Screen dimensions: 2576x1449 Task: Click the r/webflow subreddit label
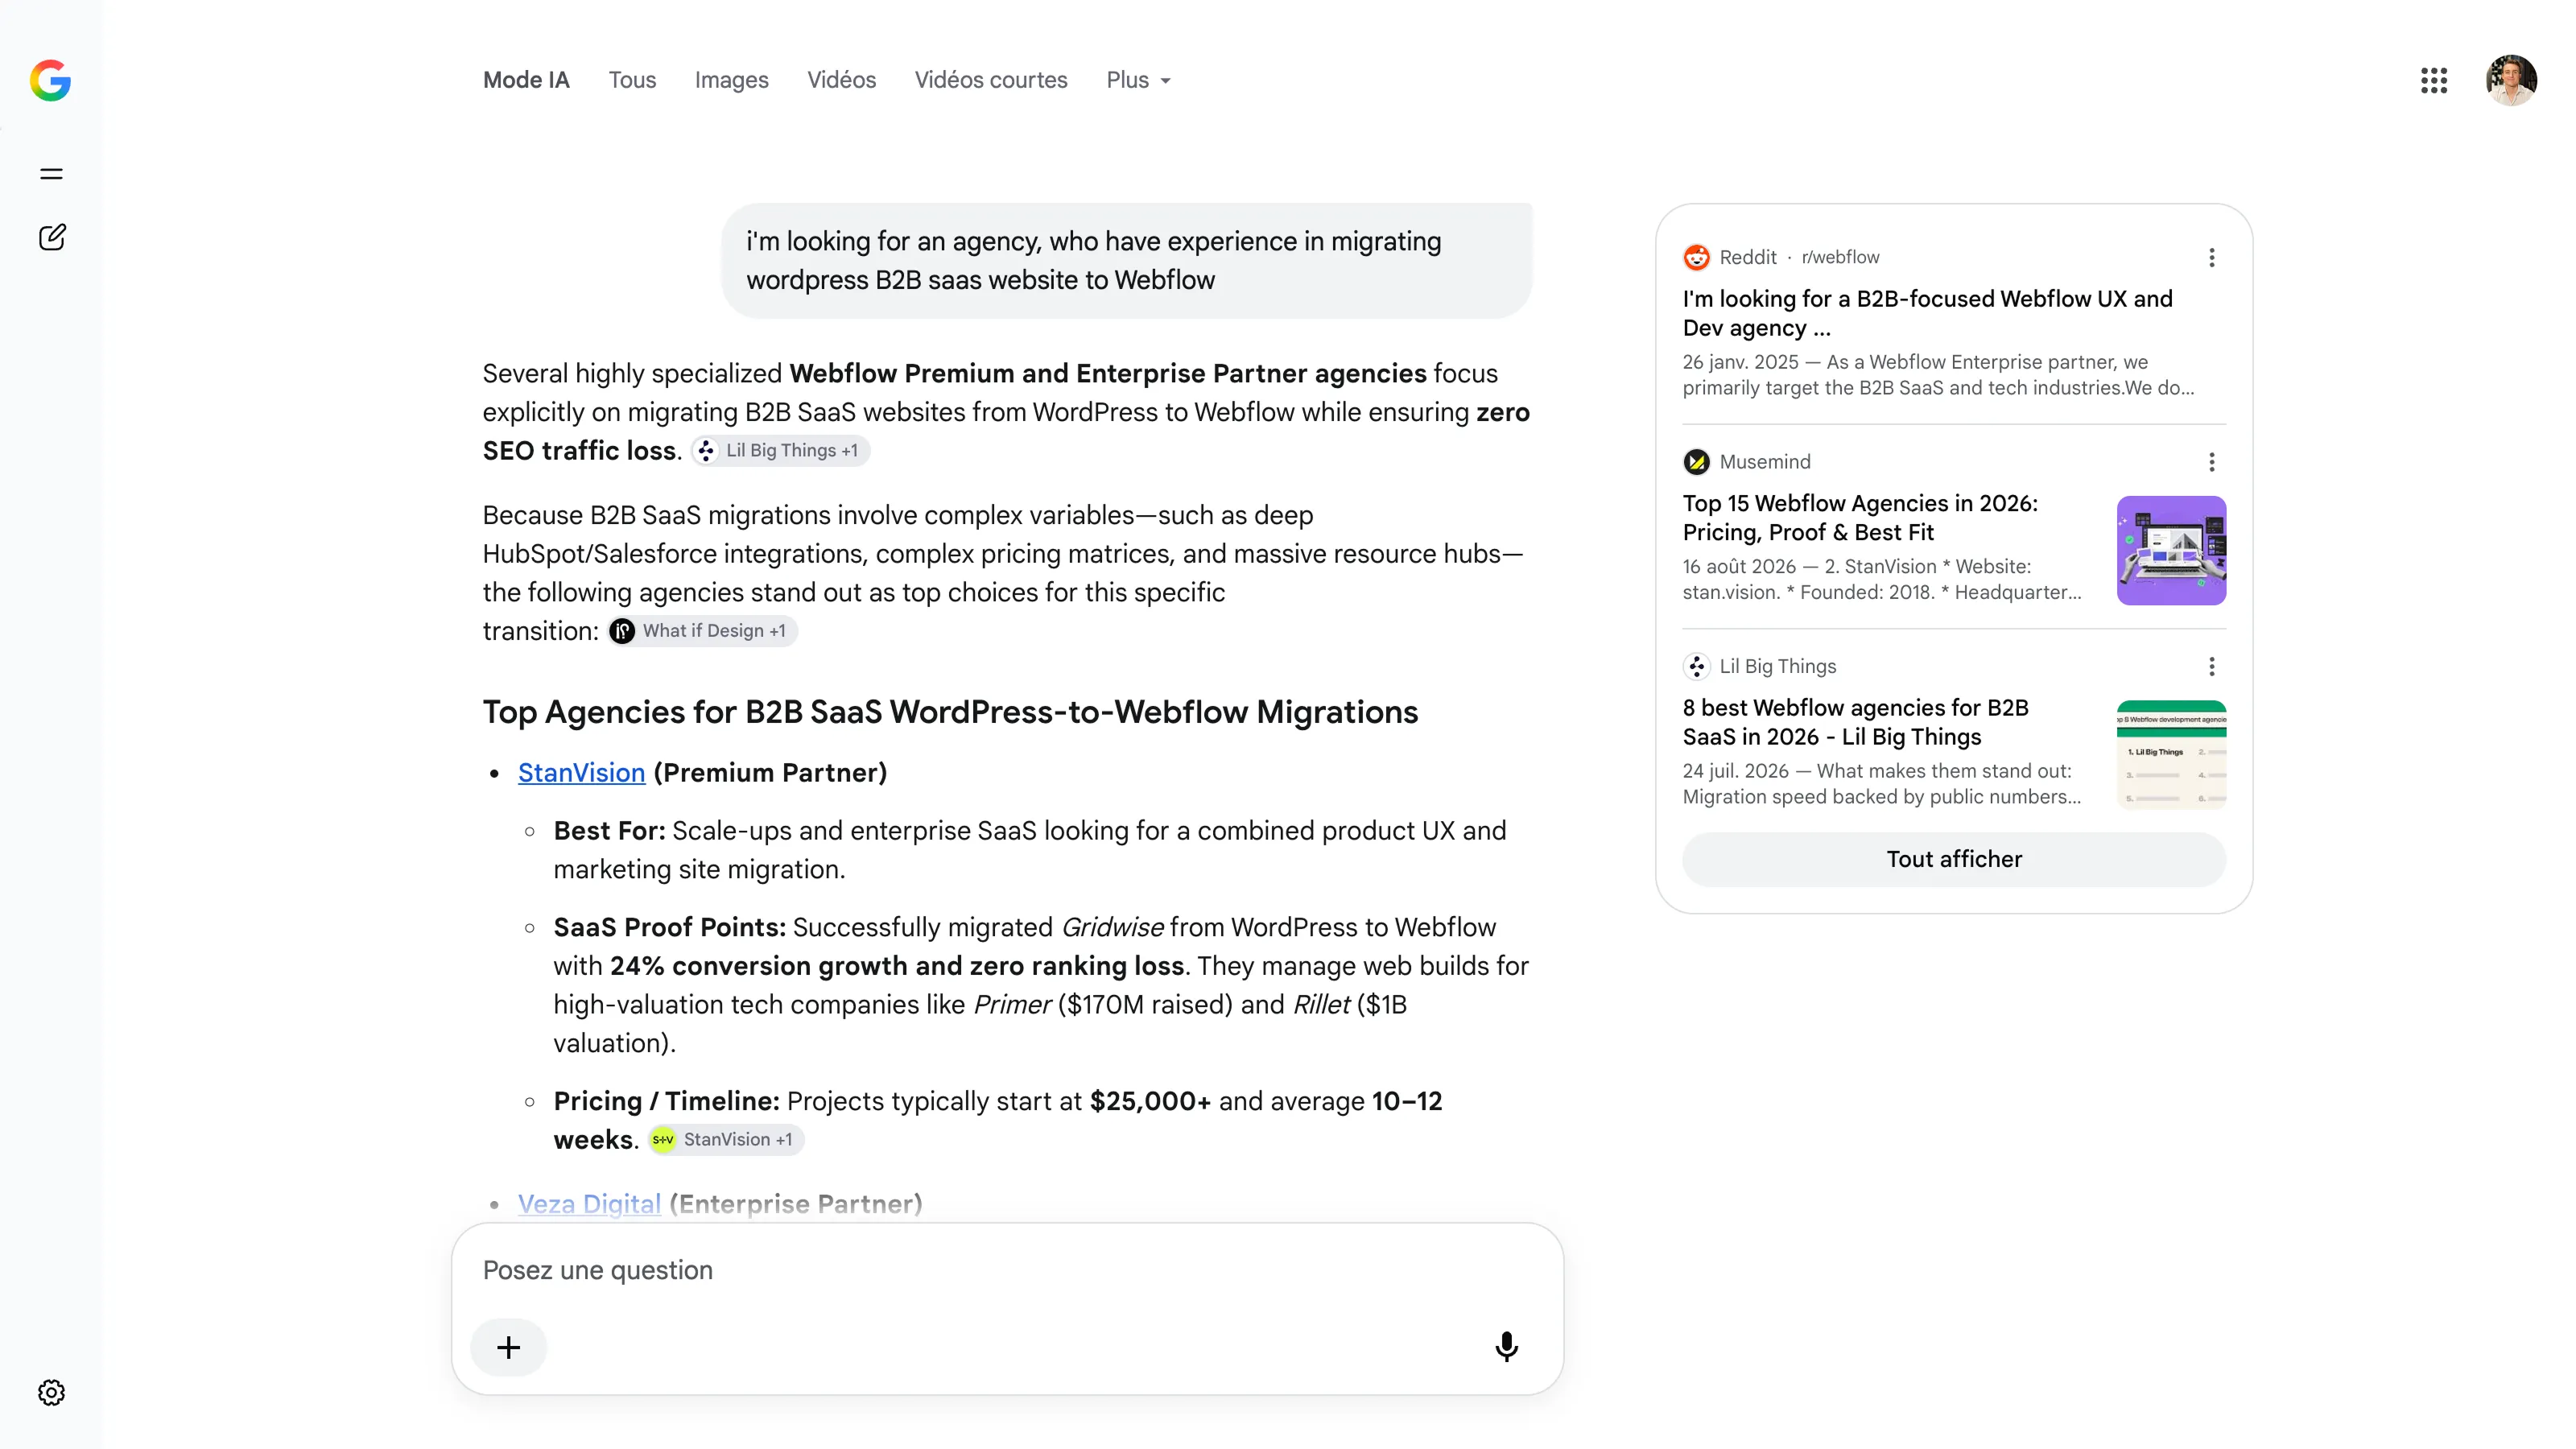(x=1840, y=257)
